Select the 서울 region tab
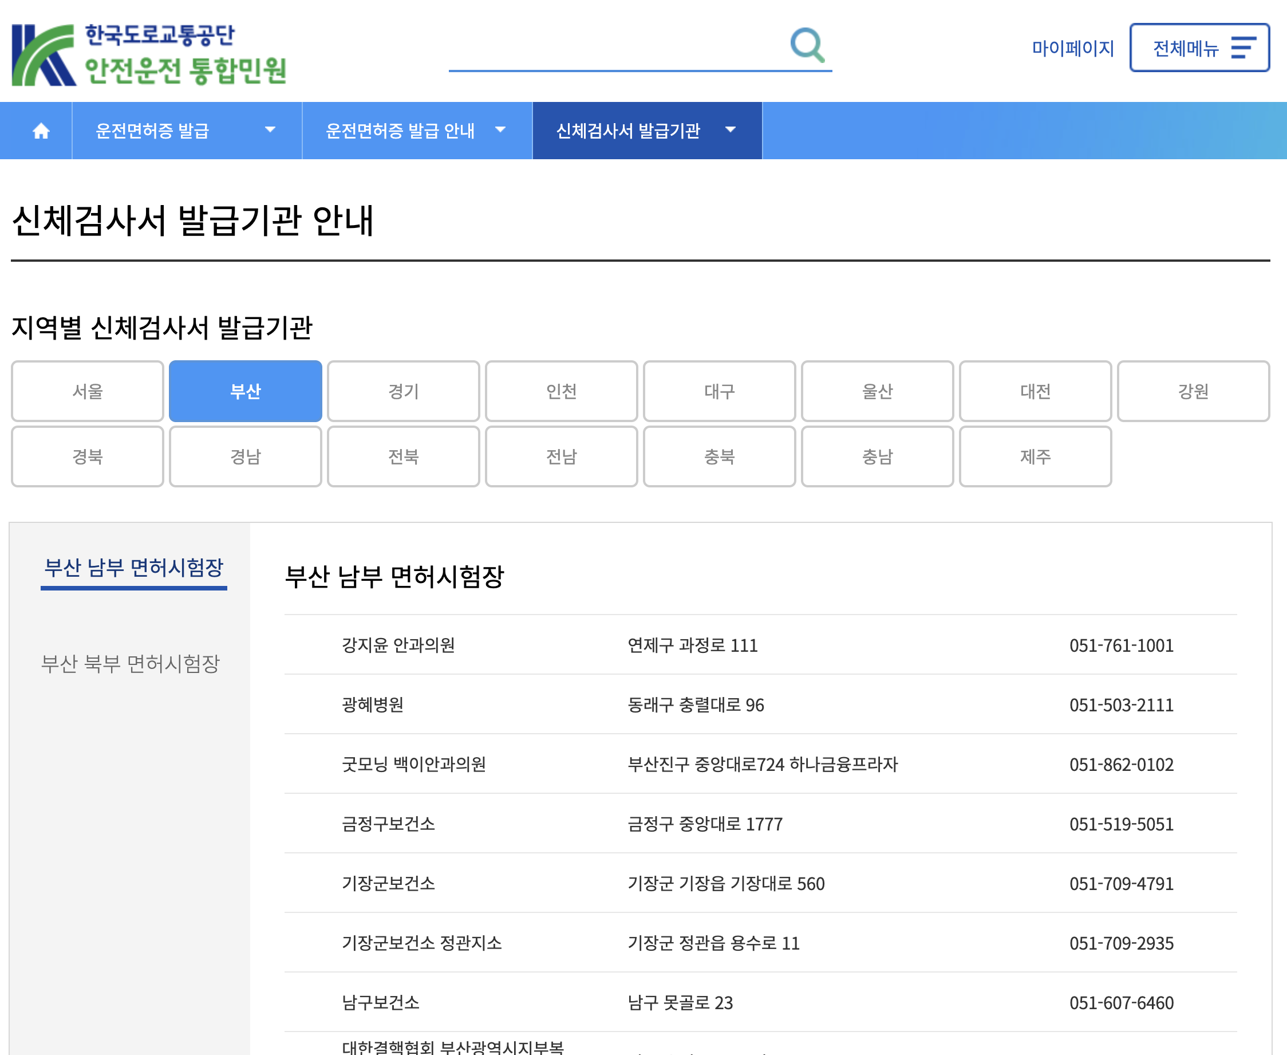The image size is (1287, 1055). (x=88, y=391)
